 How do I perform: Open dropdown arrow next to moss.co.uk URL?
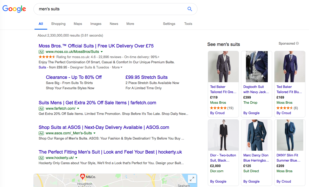[x=102, y=52]
